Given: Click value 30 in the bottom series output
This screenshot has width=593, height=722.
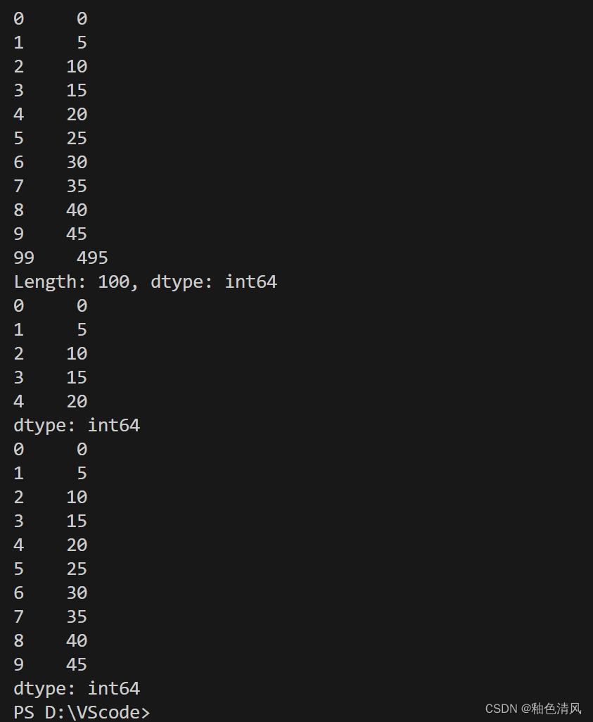Looking at the screenshot, I should click(77, 593).
